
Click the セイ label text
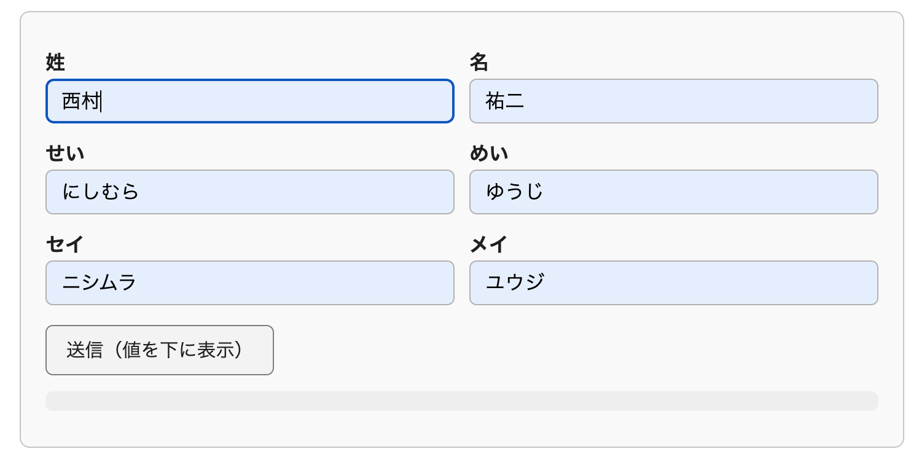65,244
